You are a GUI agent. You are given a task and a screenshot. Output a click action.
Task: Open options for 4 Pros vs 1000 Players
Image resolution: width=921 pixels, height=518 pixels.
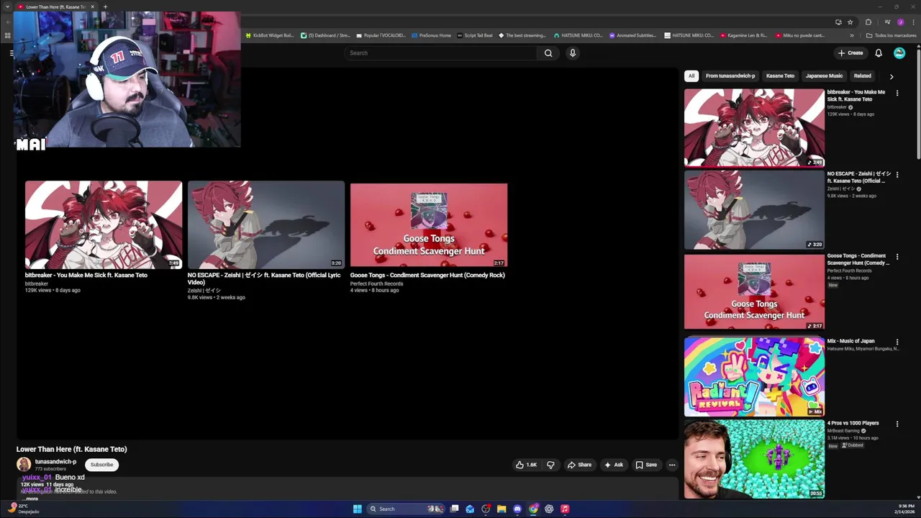click(x=897, y=424)
